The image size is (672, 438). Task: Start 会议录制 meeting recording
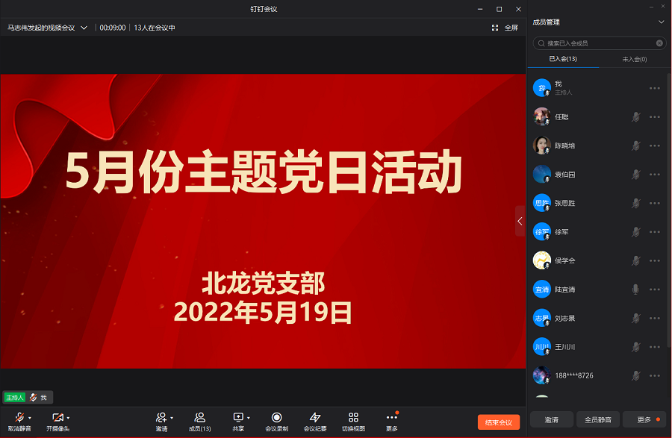point(276,418)
